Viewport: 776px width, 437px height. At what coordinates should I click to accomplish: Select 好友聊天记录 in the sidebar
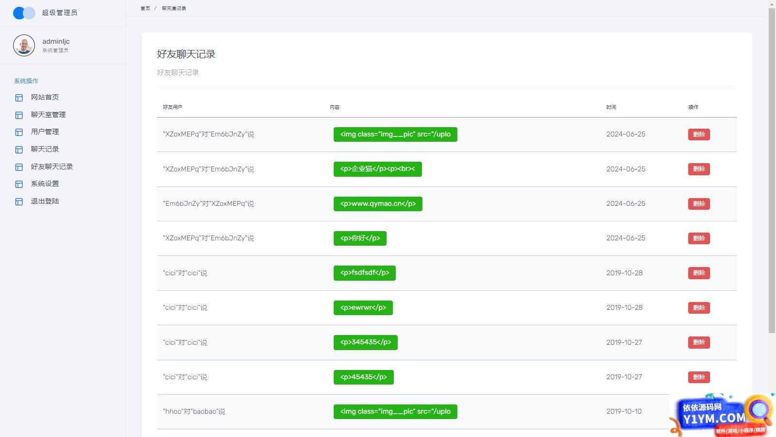[x=52, y=167]
